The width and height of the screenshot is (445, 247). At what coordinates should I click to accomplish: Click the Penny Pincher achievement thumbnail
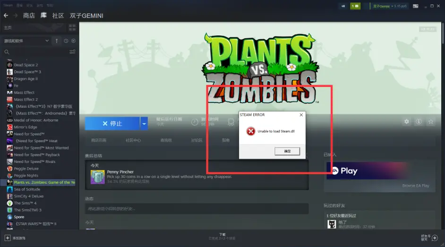(x=97, y=177)
